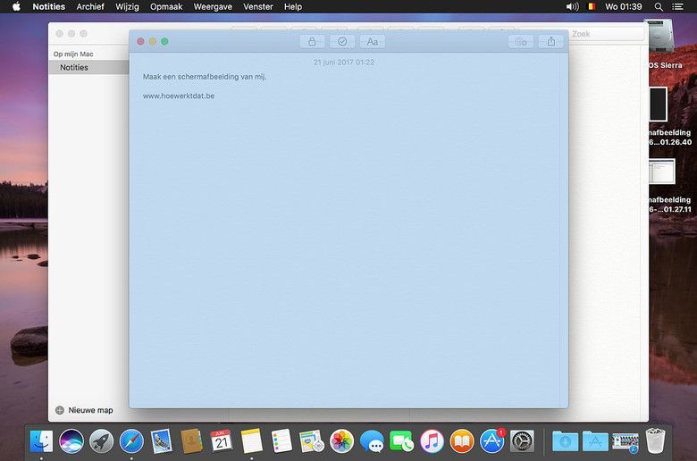Screen dimensions: 697x461
Task: Open the Trash in the Dock
Action: pos(655,441)
